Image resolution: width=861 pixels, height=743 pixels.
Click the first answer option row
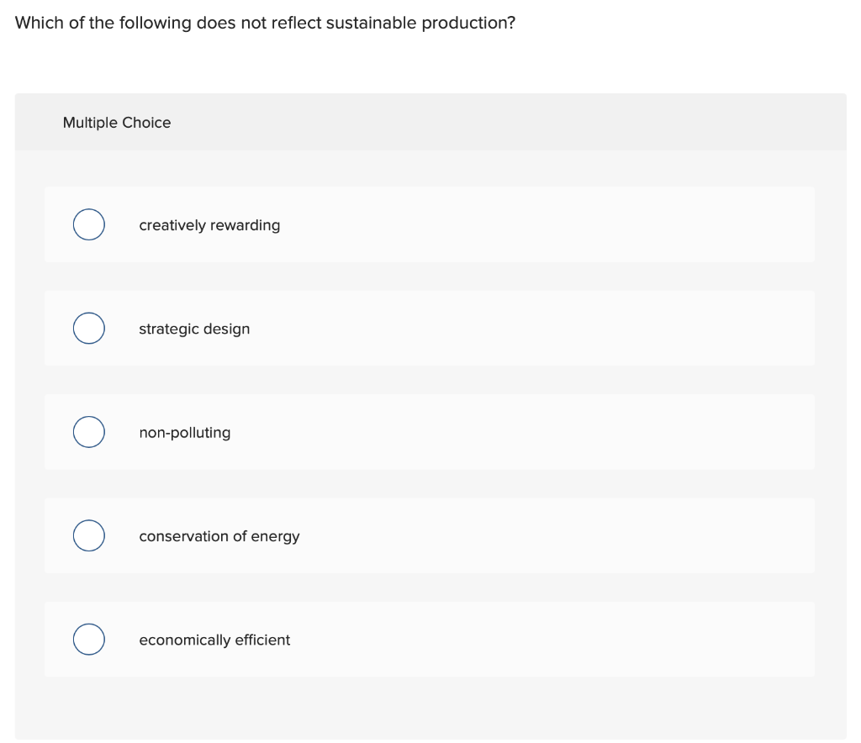pos(430,224)
